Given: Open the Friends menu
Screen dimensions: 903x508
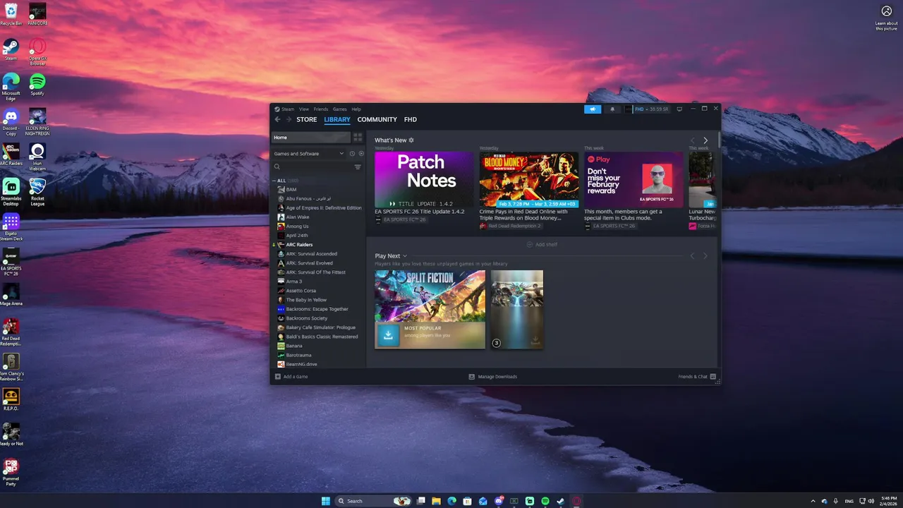Looking at the screenshot, I should tap(321, 109).
